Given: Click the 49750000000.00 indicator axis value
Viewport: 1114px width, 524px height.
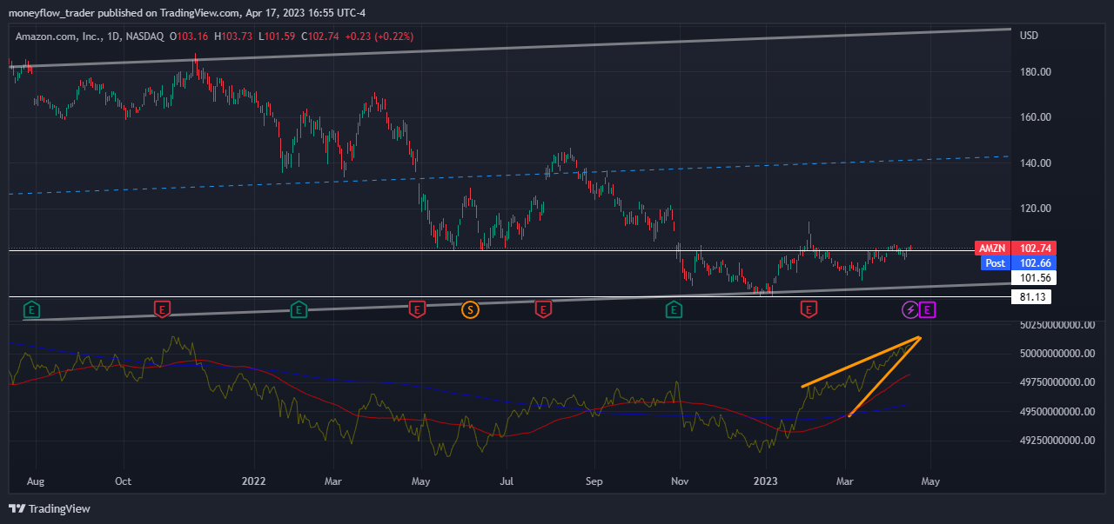Looking at the screenshot, I should pos(1059,382).
